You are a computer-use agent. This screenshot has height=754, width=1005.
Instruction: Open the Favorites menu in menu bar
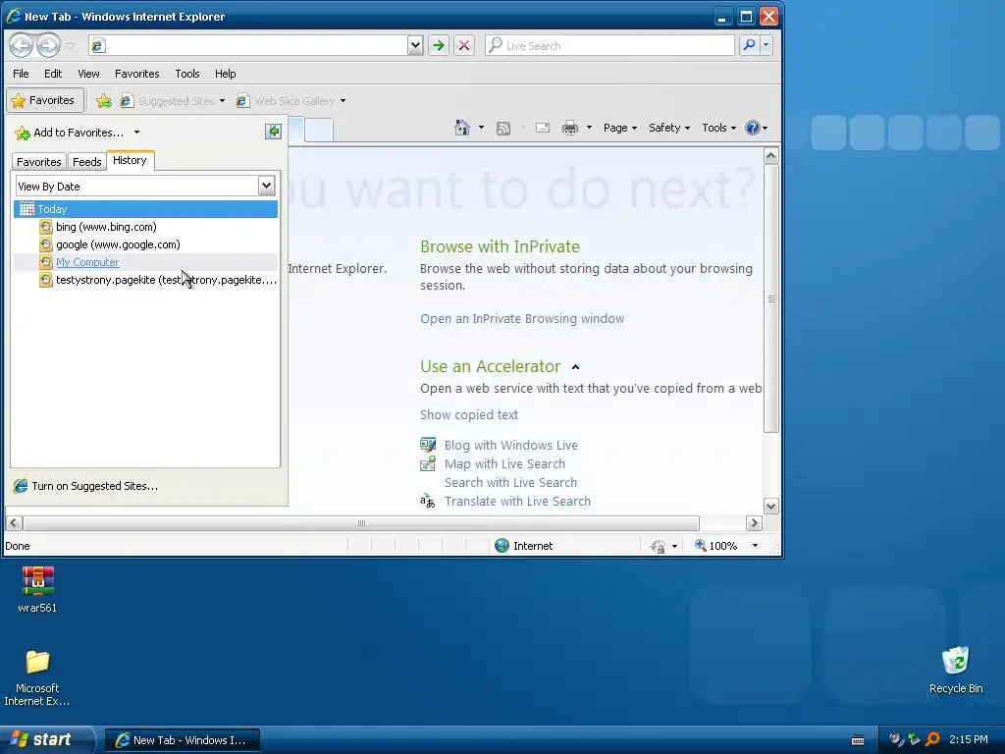pos(137,74)
